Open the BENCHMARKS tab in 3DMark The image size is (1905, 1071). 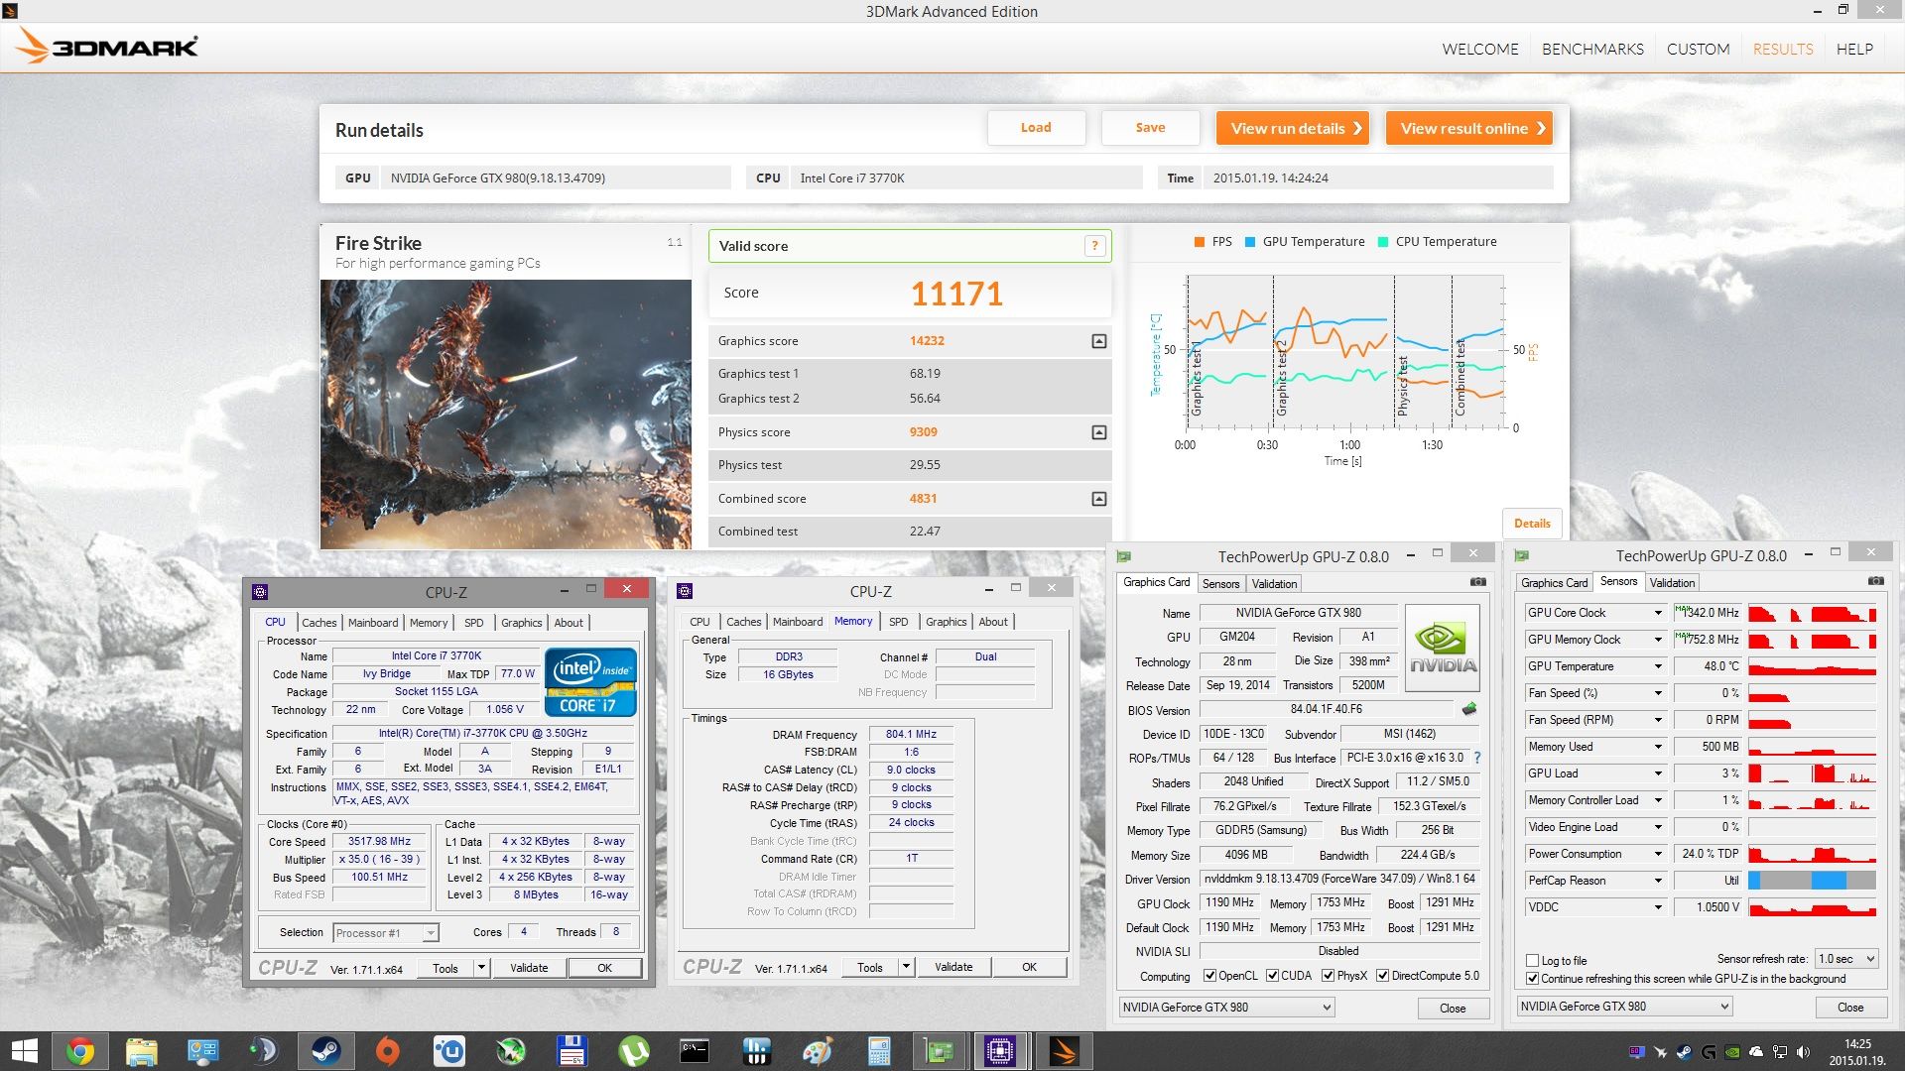point(1592,49)
